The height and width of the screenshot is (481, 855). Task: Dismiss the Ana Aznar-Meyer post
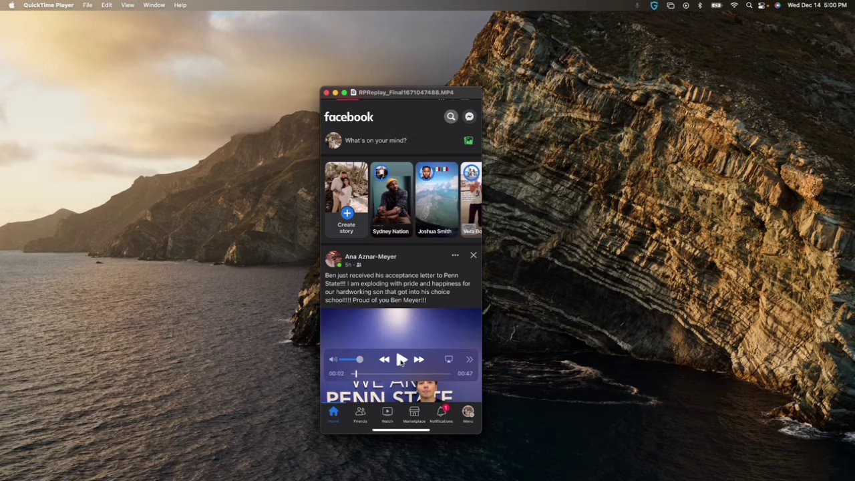pyautogui.click(x=474, y=255)
